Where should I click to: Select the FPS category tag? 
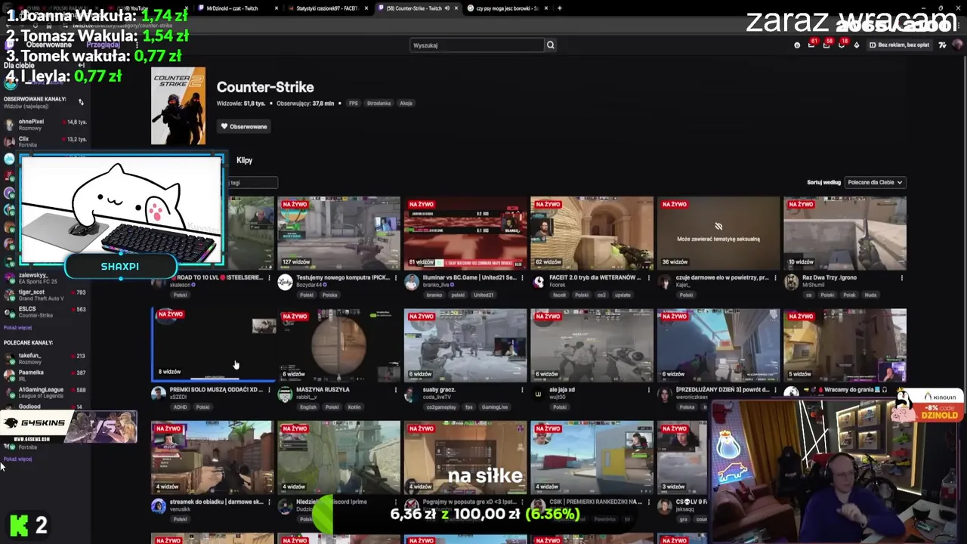click(353, 104)
